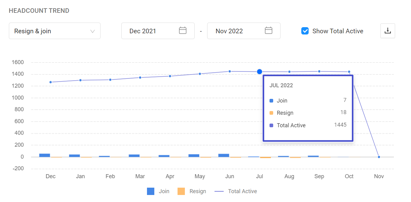Click the Oct Total Active data point
Image resolution: width=411 pixels, height=202 pixels.
[349, 72]
